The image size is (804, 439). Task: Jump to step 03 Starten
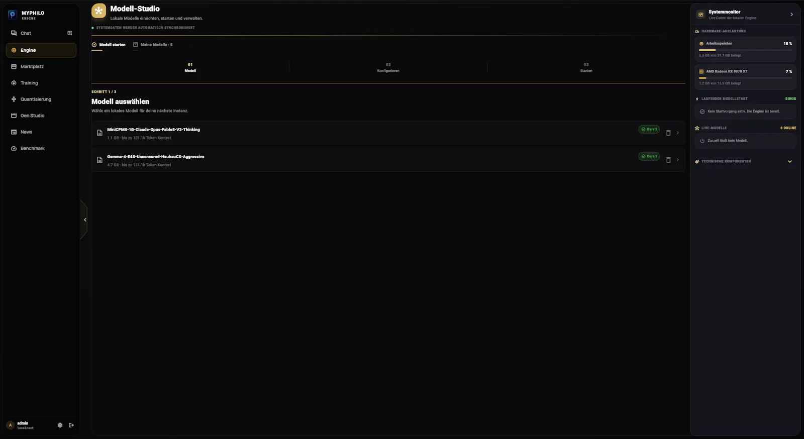[586, 68]
